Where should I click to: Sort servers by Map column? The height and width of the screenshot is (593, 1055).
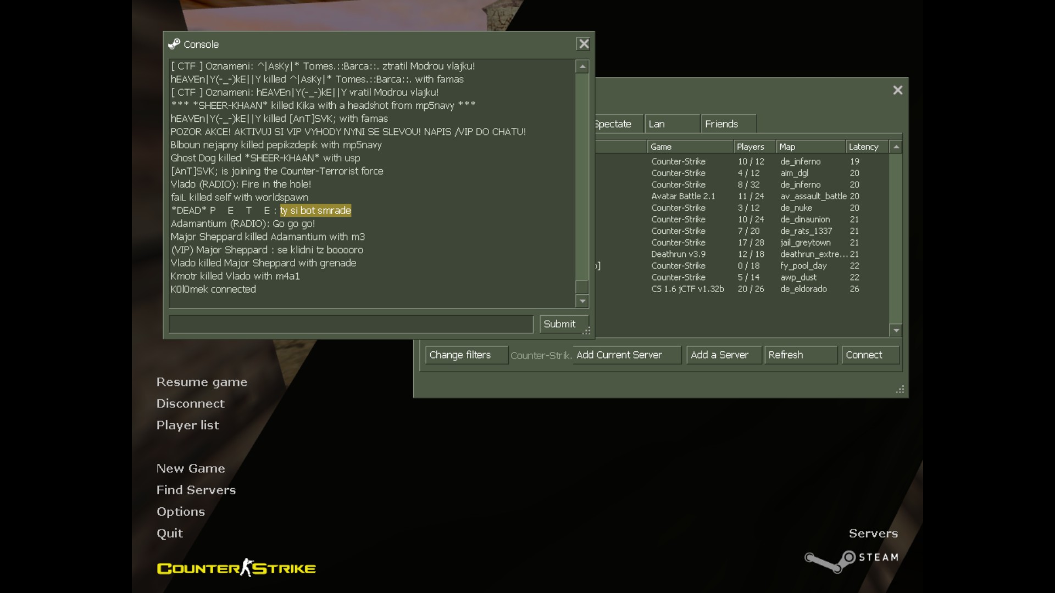pyautogui.click(x=810, y=147)
